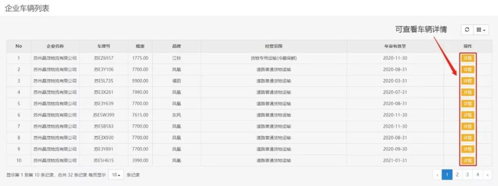Click inspection date 2021-01-31
Image resolution: width=498 pixels, height=186 pixels.
click(395, 161)
